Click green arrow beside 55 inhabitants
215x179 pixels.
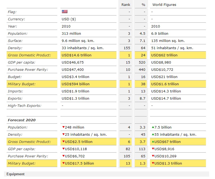pos(153,134)
